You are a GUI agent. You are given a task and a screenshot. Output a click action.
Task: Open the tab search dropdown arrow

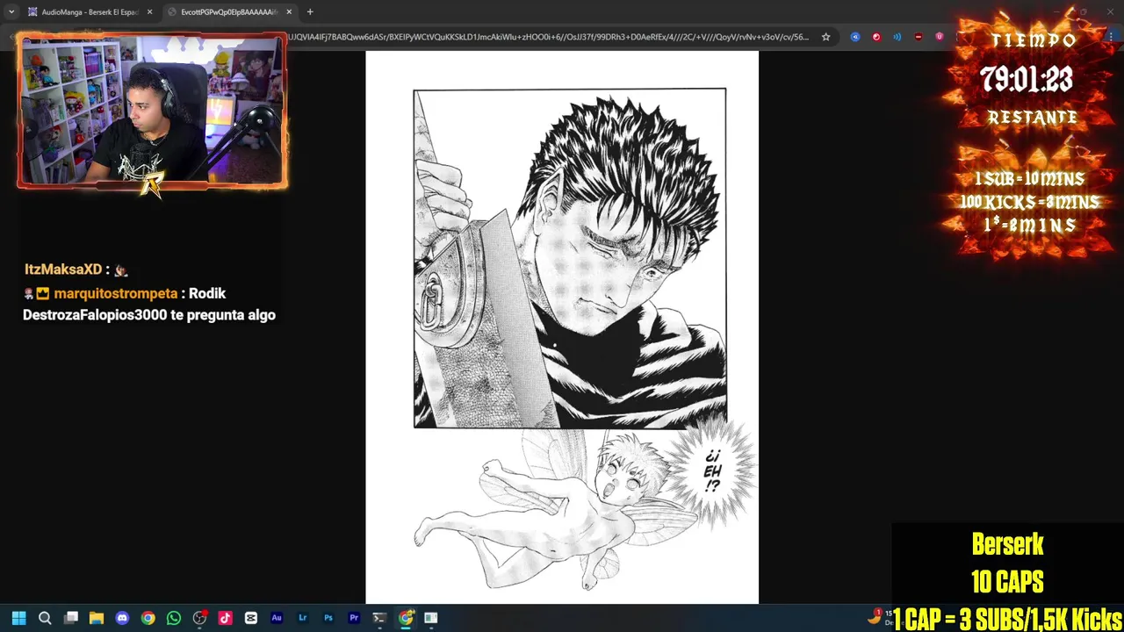pyautogui.click(x=11, y=12)
